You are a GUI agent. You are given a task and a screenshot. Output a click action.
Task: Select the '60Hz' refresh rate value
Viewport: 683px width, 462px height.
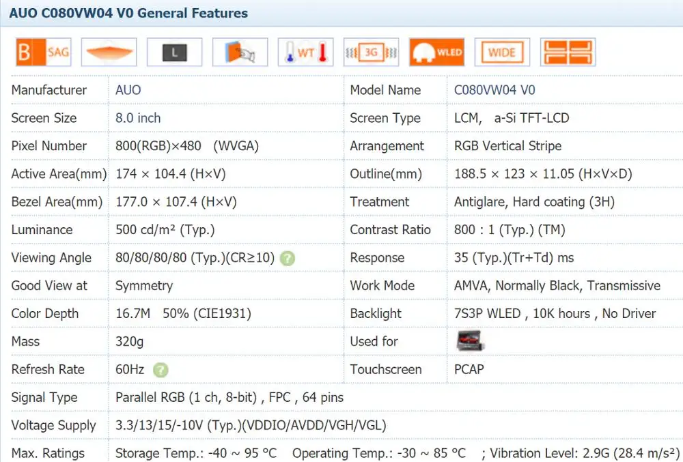click(130, 369)
